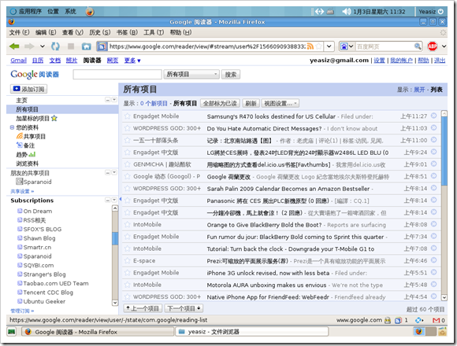Star the Sarah Palin 2009 Calendar item

(127, 189)
